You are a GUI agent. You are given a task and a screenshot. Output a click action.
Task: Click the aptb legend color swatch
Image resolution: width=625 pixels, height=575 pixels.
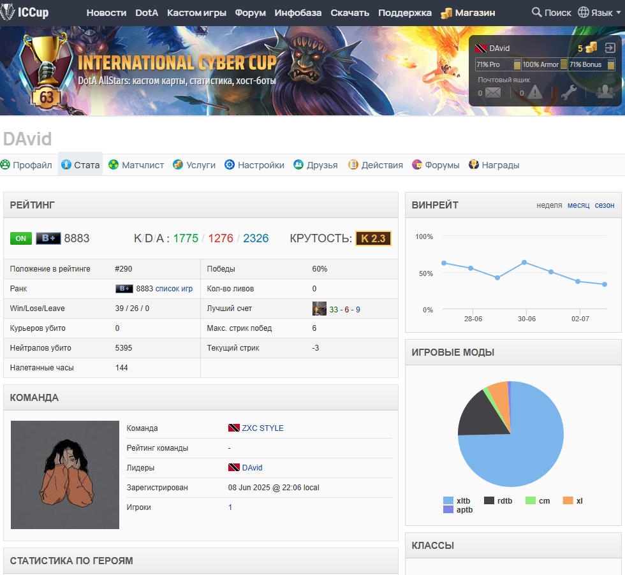pyautogui.click(x=448, y=509)
